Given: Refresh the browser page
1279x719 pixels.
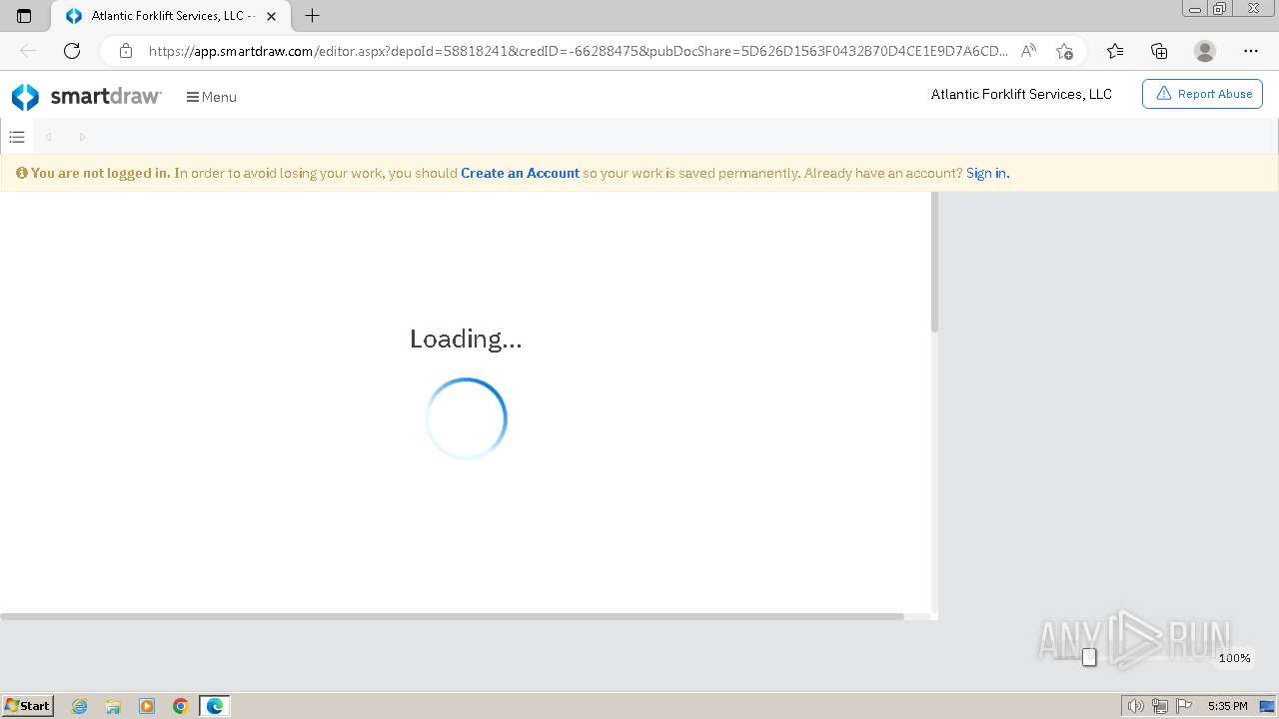Looking at the screenshot, I should tap(72, 51).
